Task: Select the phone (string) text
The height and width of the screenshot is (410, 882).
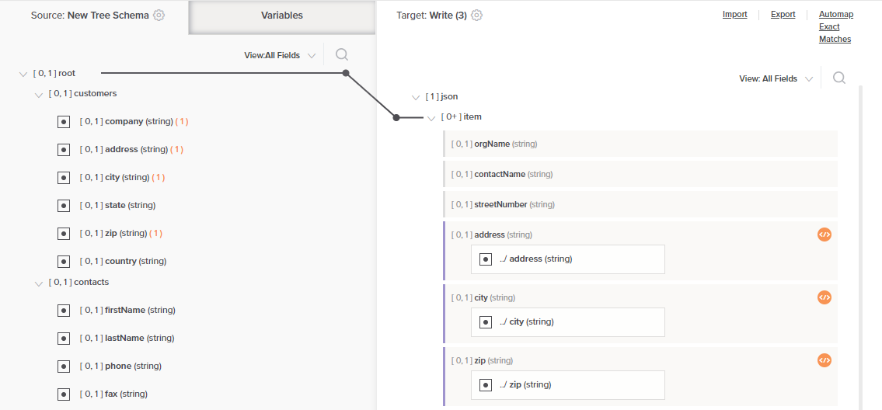Action: [134, 367]
